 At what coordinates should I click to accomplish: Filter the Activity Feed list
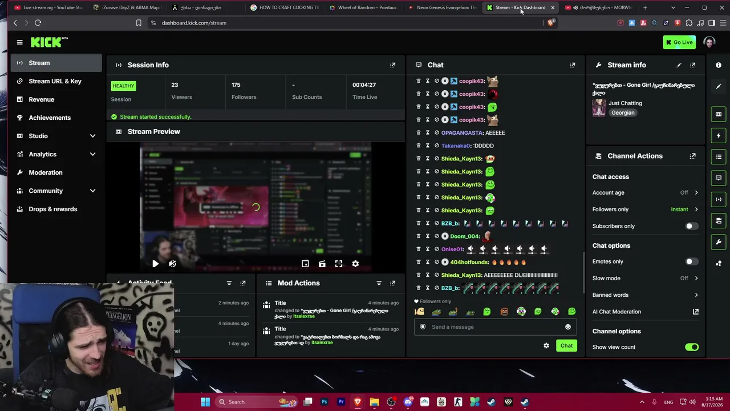click(229, 283)
